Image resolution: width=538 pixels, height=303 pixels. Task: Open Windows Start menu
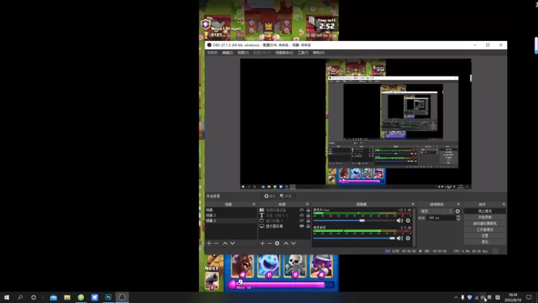(7, 298)
